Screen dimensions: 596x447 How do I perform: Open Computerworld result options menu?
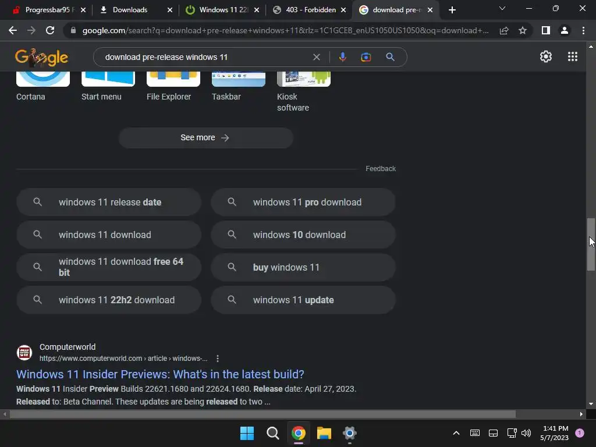pyautogui.click(x=218, y=359)
